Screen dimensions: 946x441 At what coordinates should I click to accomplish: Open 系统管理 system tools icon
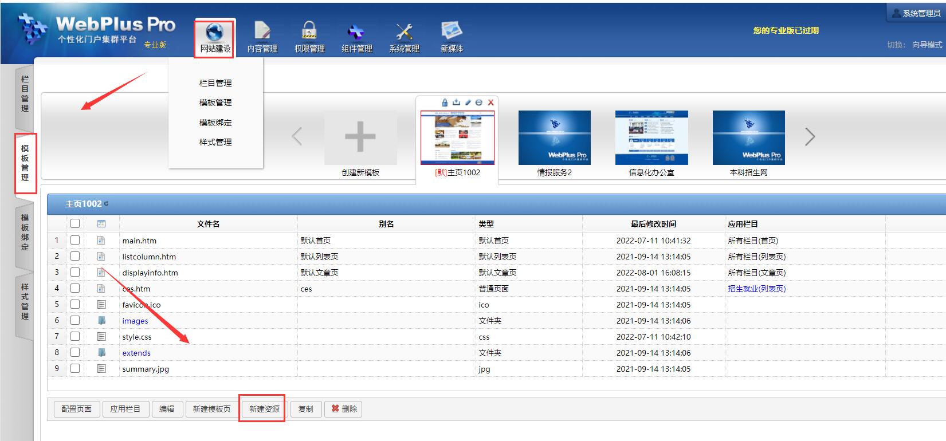point(404,31)
